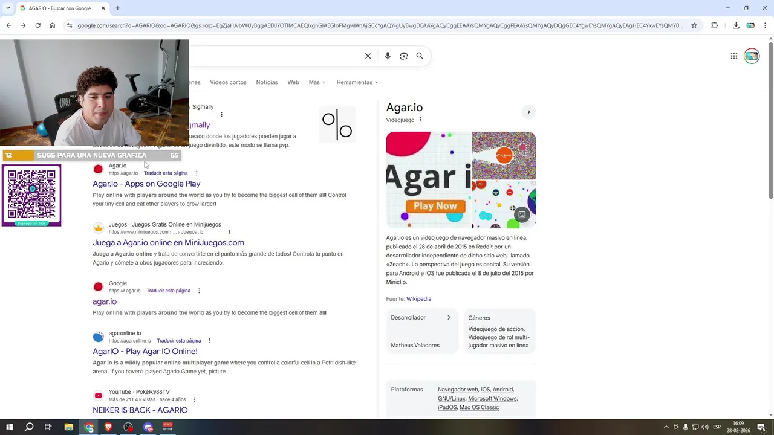Open the tab search dropdown arrow
Screen dimensions: 774x435
[x=8, y=8]
